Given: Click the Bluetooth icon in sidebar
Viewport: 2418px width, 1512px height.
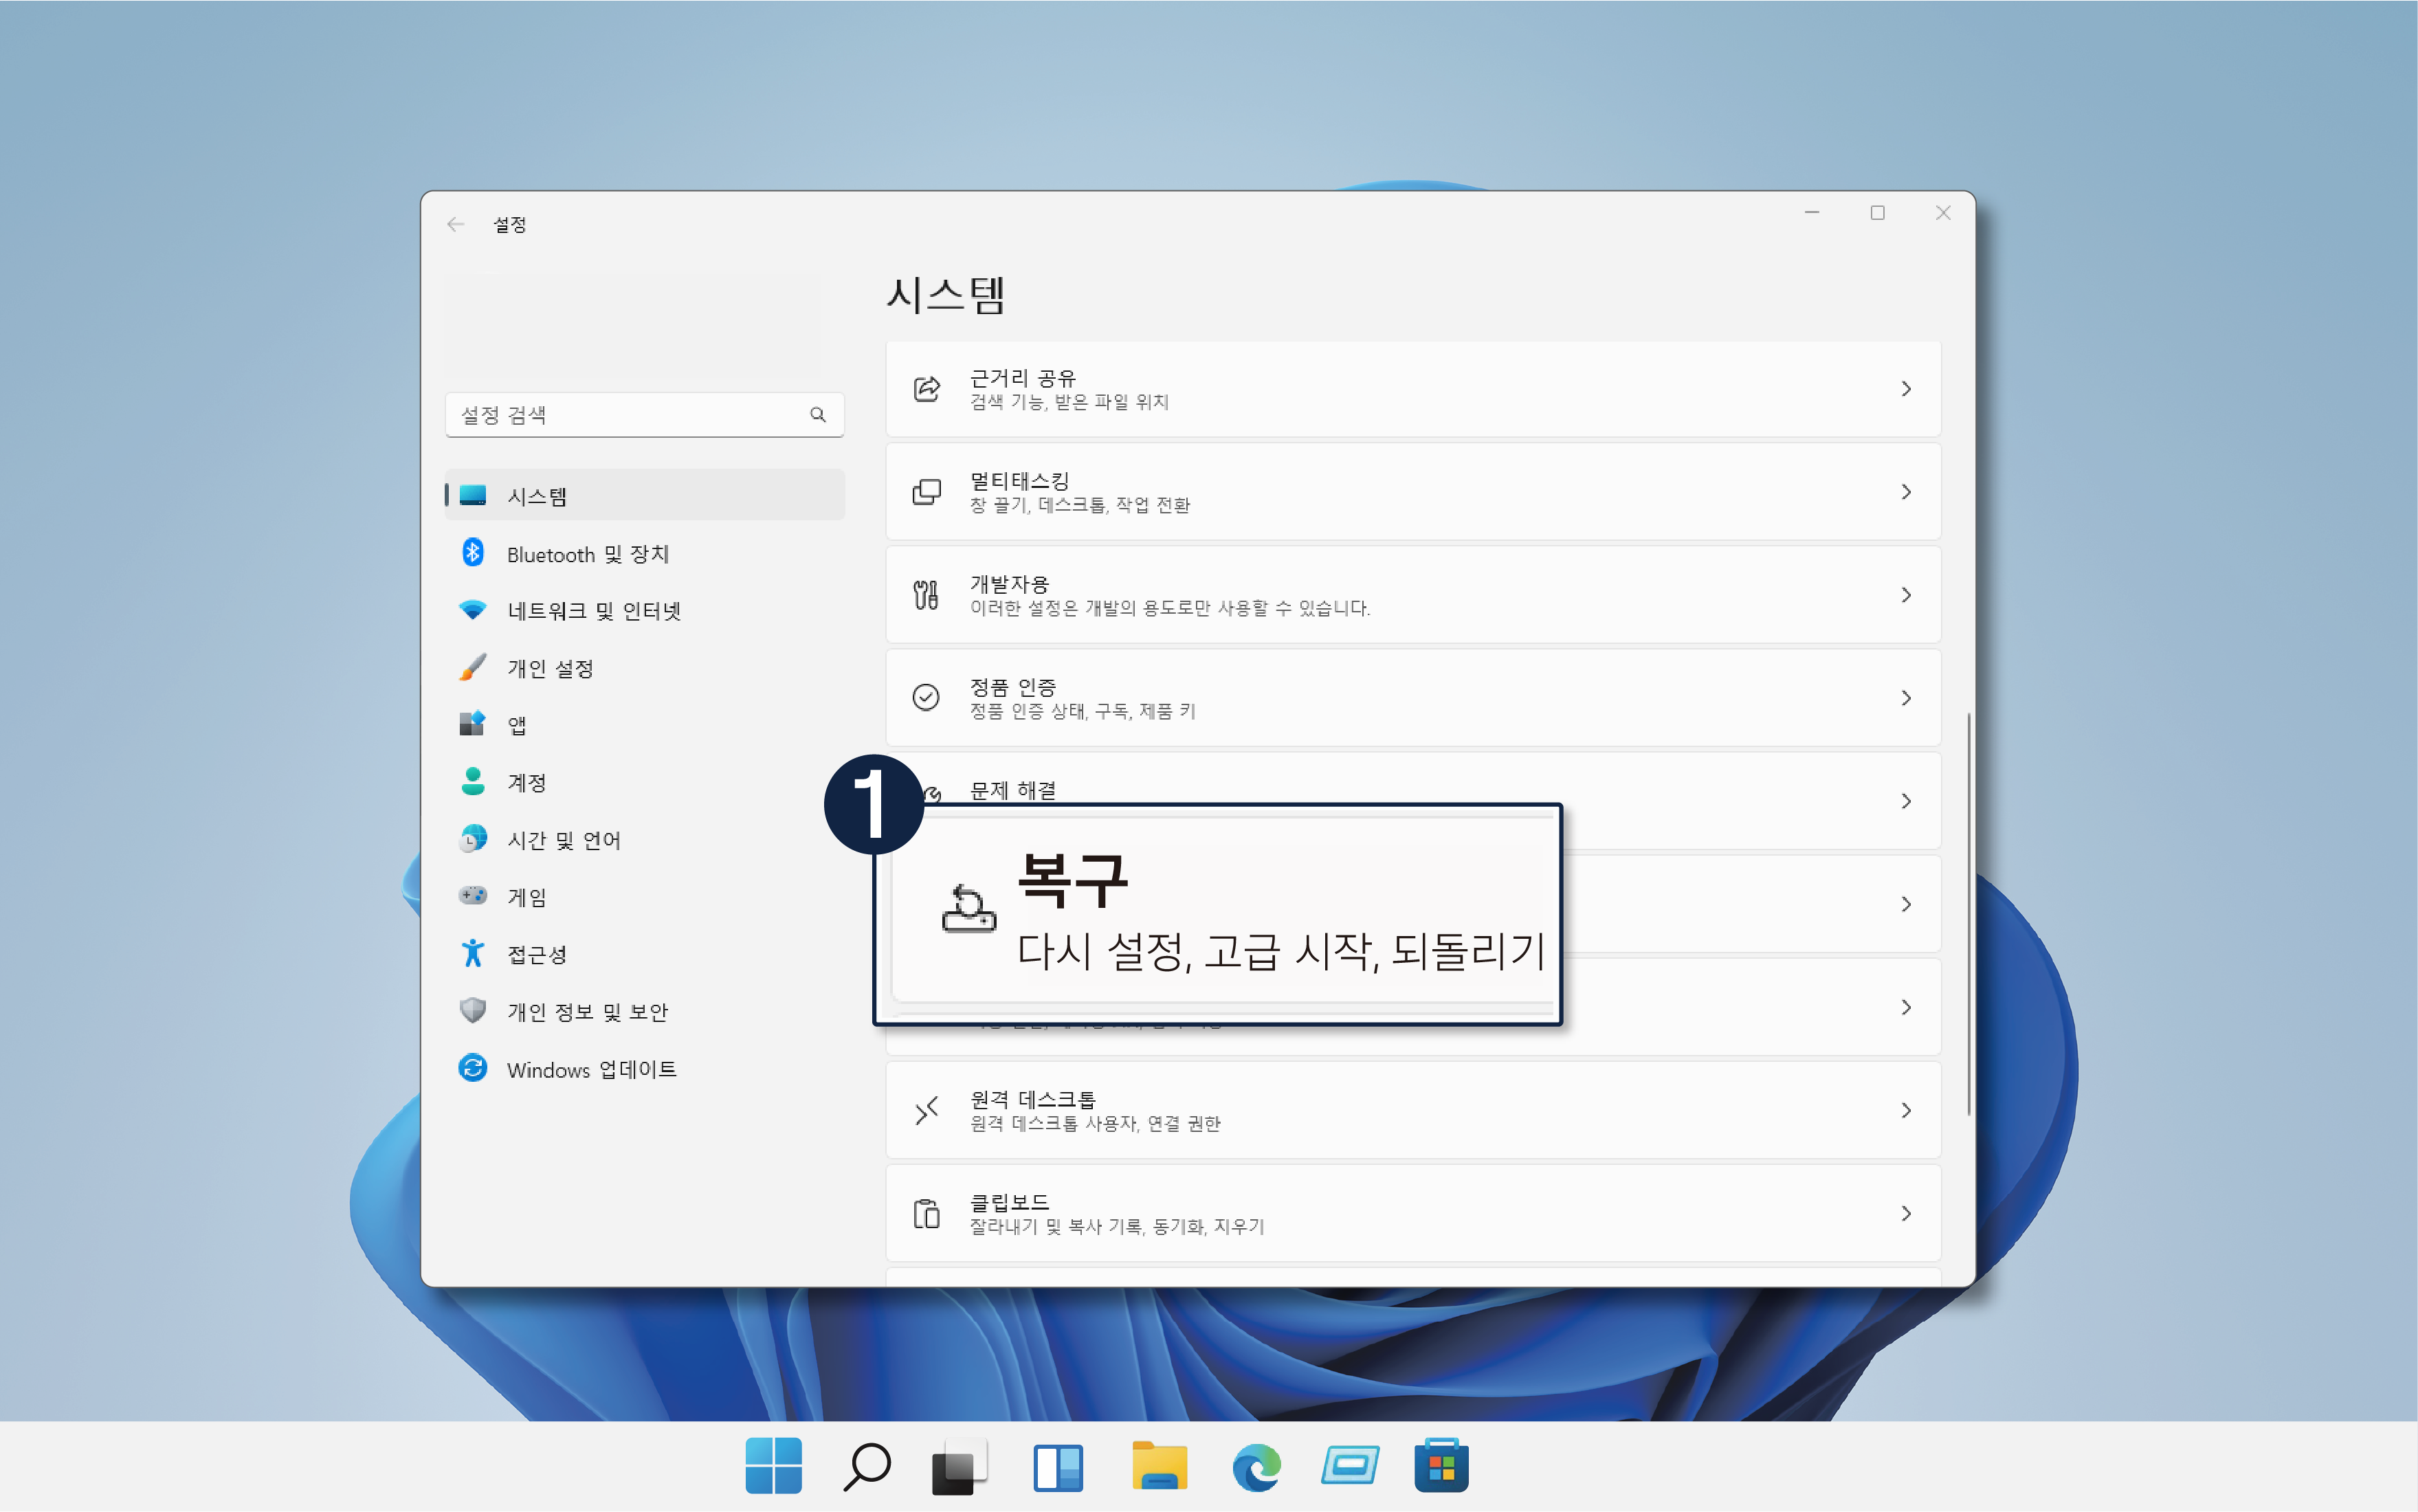Looking at the screenshot, I should 472,553.
